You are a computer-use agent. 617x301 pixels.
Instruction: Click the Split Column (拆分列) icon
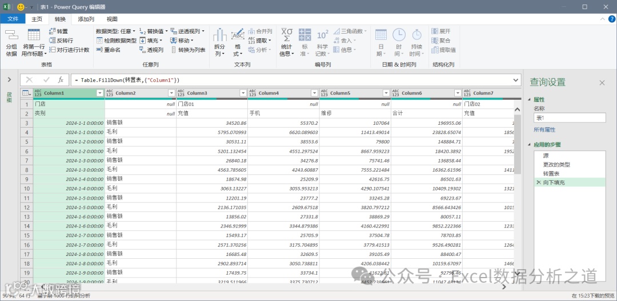pyautogui.click(x=220, y=35)
